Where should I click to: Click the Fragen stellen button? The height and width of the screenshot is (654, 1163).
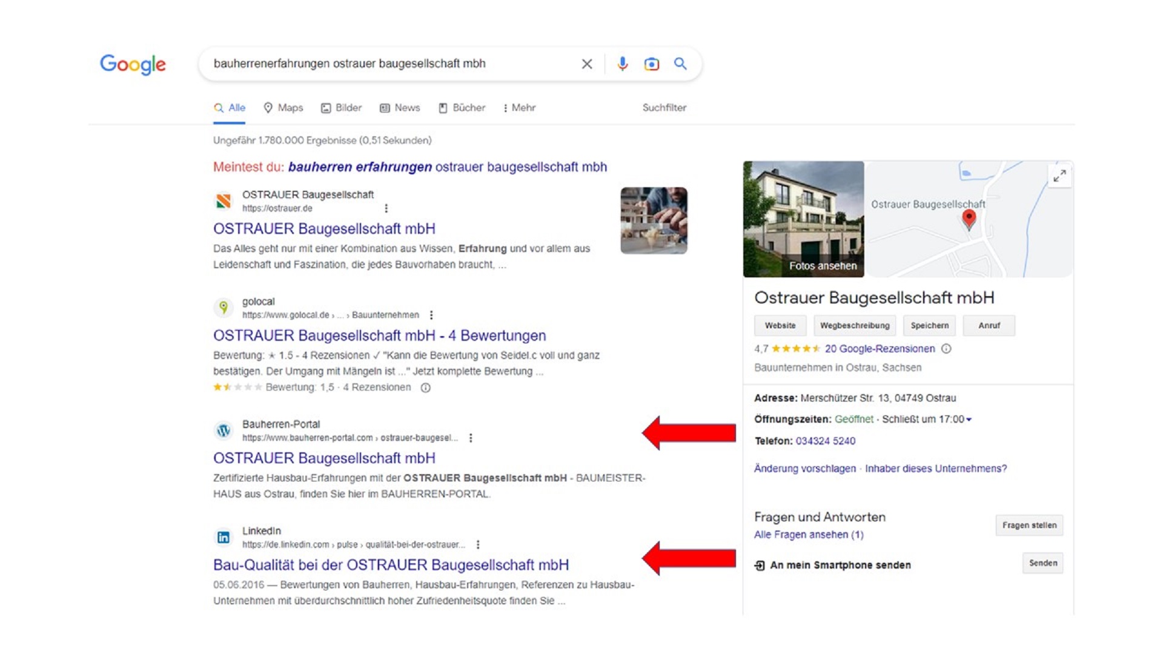point(1029,525)
